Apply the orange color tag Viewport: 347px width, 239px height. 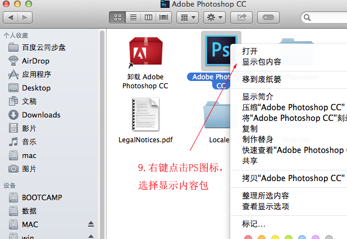coord(262,237)
